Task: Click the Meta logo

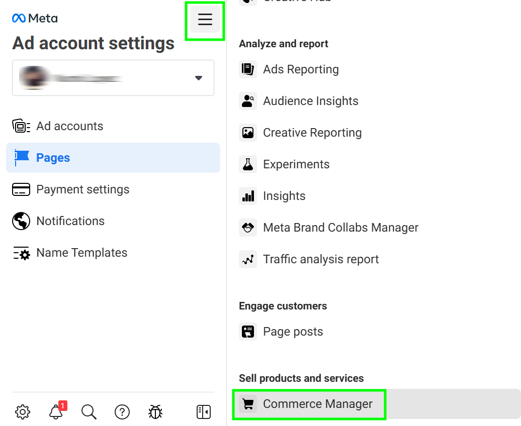Action: 35,18
